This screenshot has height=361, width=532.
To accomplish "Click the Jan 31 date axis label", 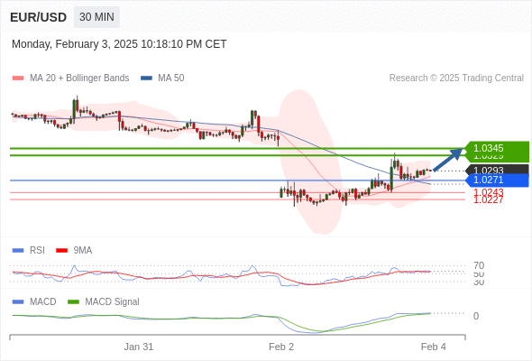I will click(139, 347).
